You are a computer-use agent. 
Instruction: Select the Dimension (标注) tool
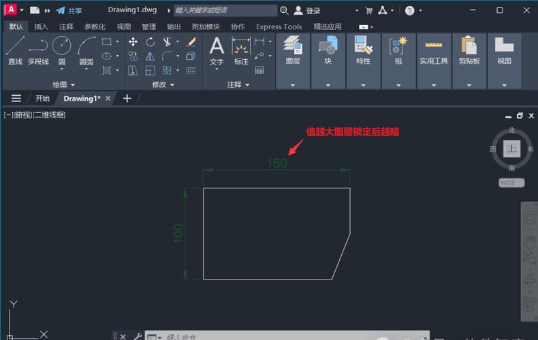point(241,50)
